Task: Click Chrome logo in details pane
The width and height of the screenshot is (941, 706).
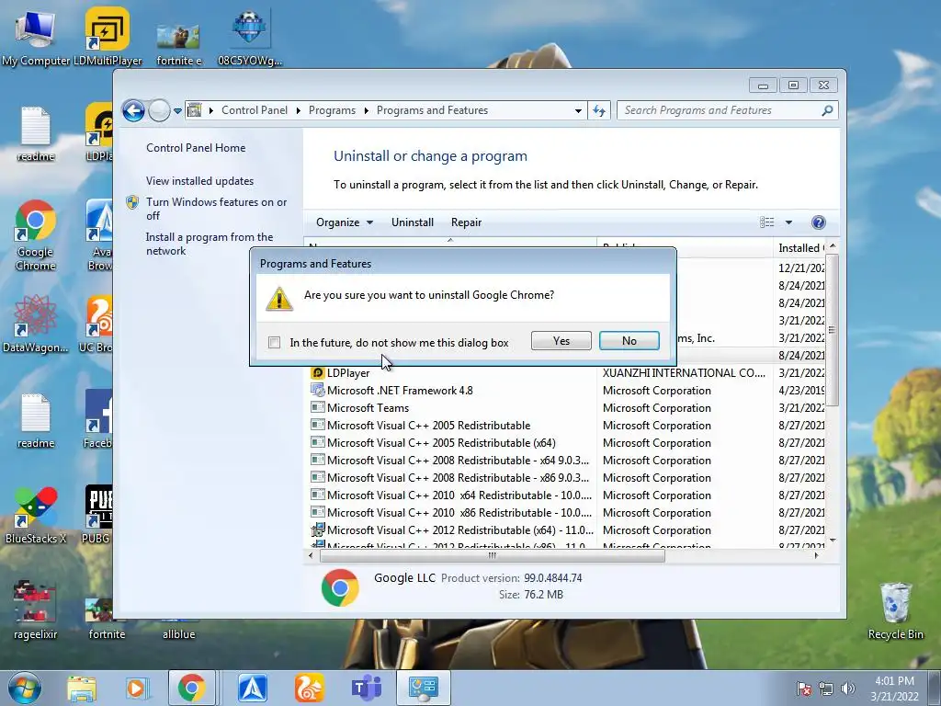Action: click(x=340, y=587)
